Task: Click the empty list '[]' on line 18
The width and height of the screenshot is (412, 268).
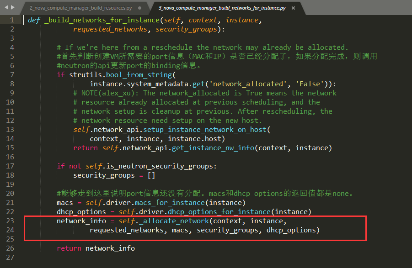Action: [151, 175]
